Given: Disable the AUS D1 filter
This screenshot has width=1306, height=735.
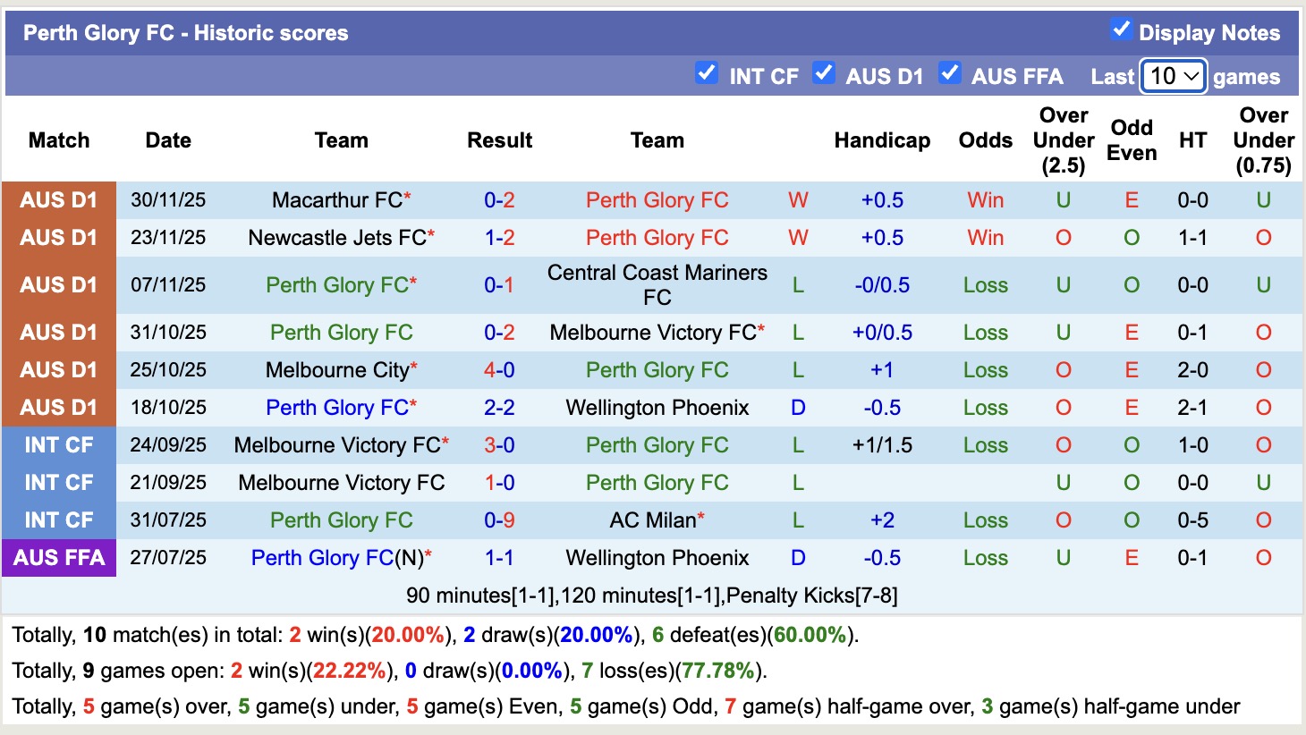Looking at the screenshot, I should tap(824, 72).
